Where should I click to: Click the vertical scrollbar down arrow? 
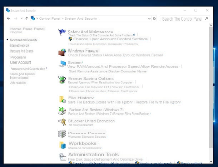tap(211, 161)
